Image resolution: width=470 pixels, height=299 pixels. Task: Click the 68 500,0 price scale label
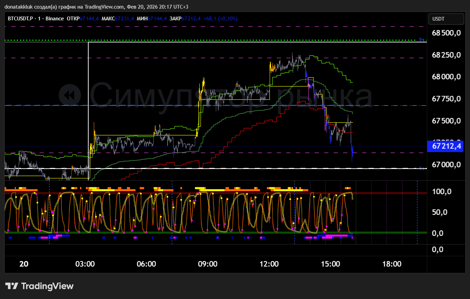click(446, 33)
